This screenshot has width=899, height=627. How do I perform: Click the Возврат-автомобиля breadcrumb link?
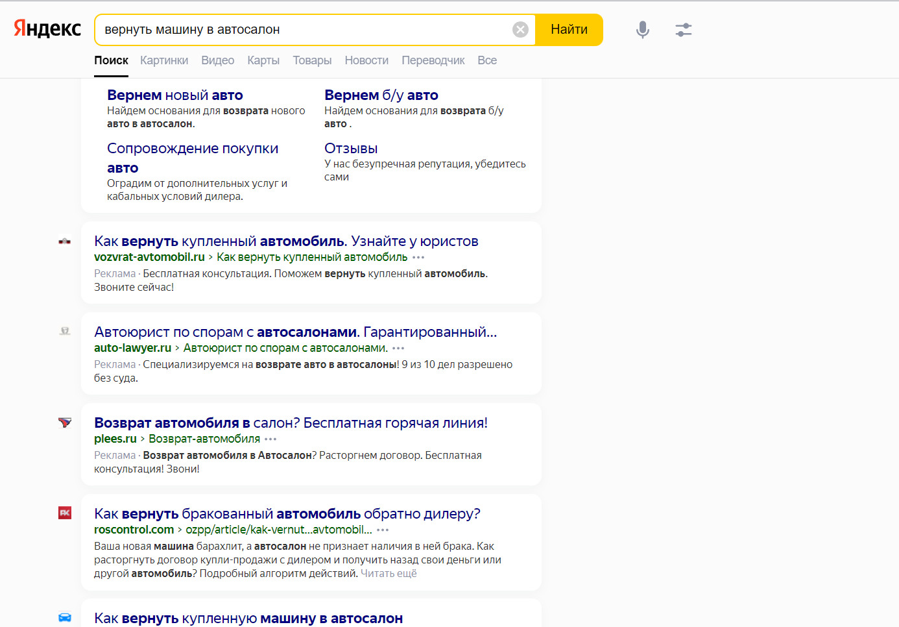coord(204,439)
